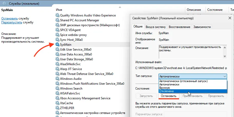Click gear icon next to WSAIFabricSvc
The width and height of the screenshot is (234, 117).
[57, 93]
